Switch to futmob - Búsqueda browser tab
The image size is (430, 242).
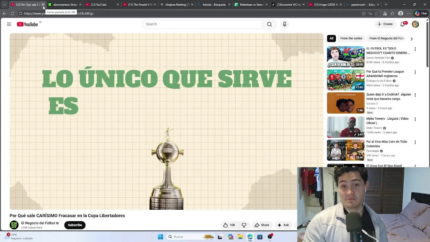pyautogui.click(x=214, y=5)
